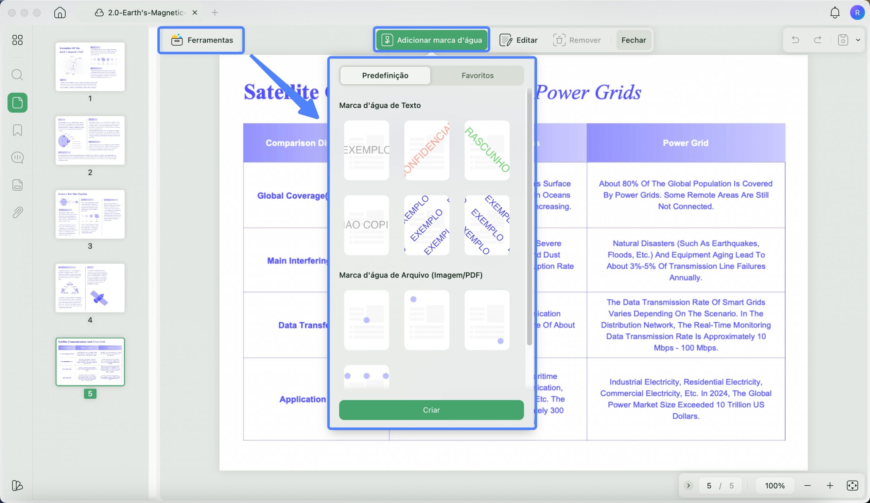The height and width of the screenshot is (503, 870).
Task: Close the 2.0-Earth's-Magnetic tab
Action: pos(195,13)
